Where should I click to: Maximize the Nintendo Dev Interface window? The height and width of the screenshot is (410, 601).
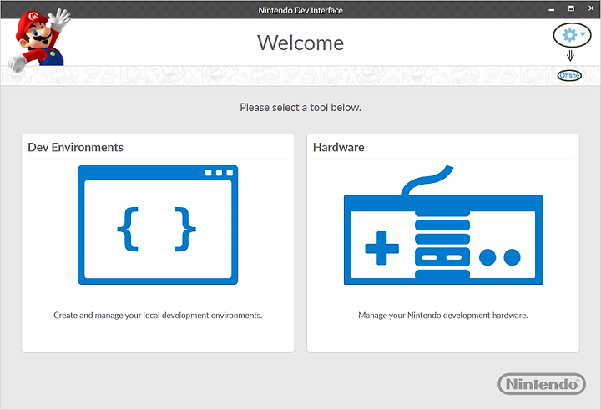tap(571, 8)
